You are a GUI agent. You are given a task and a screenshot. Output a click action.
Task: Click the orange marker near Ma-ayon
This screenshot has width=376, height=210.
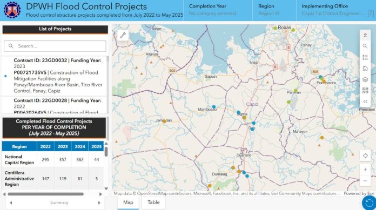[x=322, y=138]
